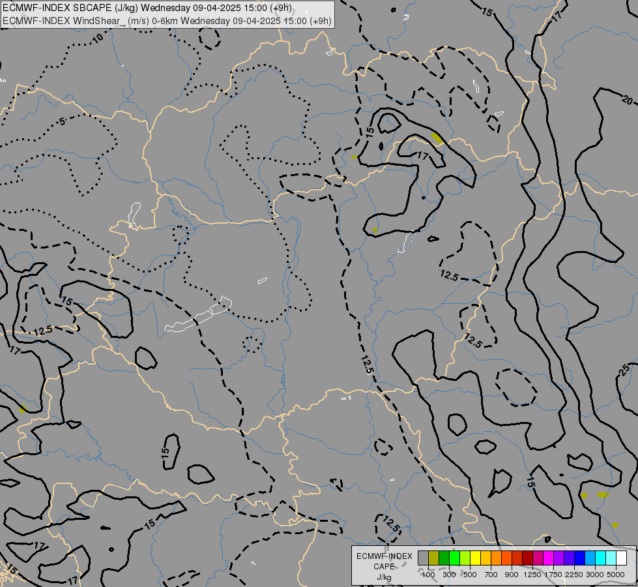
Task: Click the white swatch in CAPE legend
Action: tap(621, 558)
